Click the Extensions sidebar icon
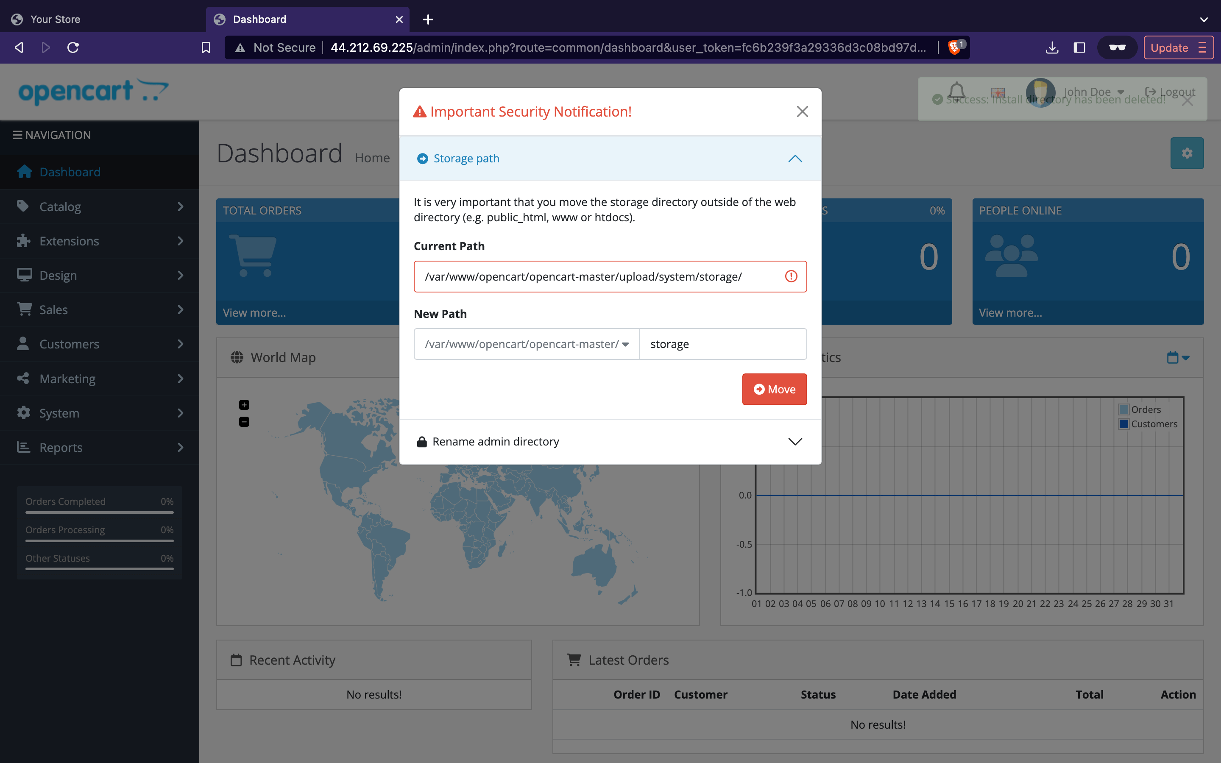 click(x=24, y=240)
